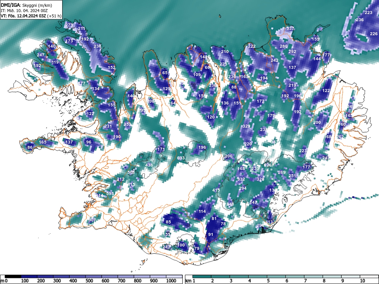Select the 'IT: Mið. 10. 04. 2024 00Z' line
379x284 pixels.
[24, 11]
